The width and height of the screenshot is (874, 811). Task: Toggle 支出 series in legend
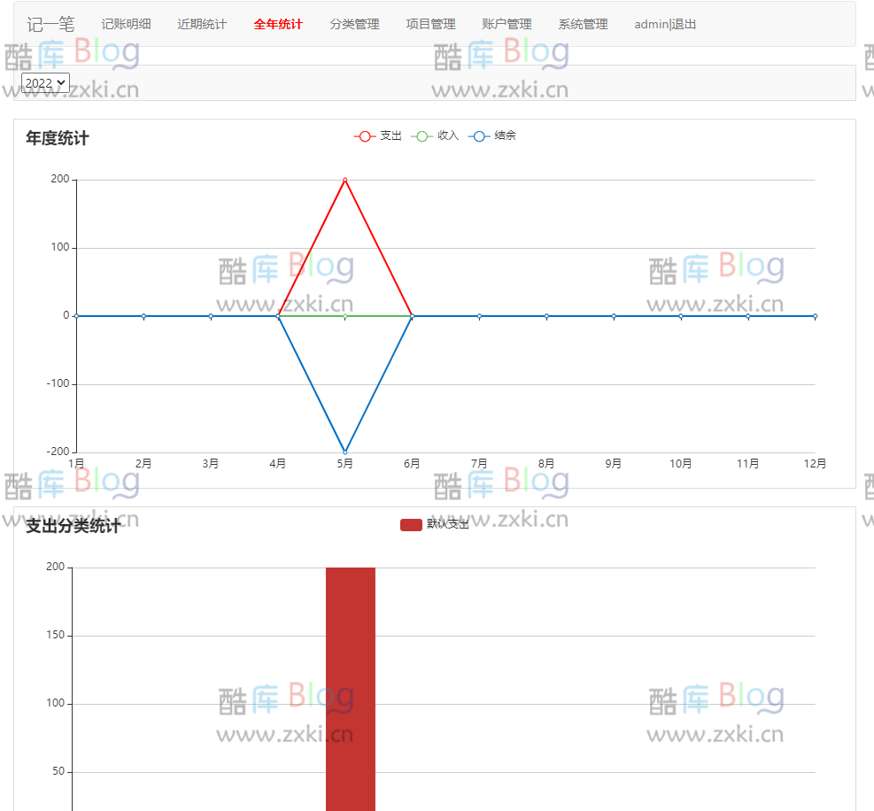coord(378,136)
